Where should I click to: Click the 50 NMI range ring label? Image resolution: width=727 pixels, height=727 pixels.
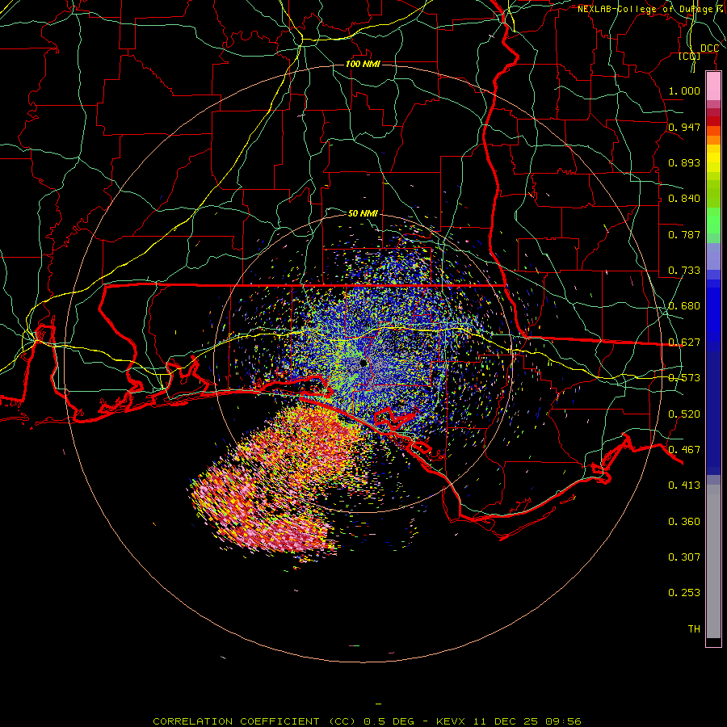click(x=363, y=213)
